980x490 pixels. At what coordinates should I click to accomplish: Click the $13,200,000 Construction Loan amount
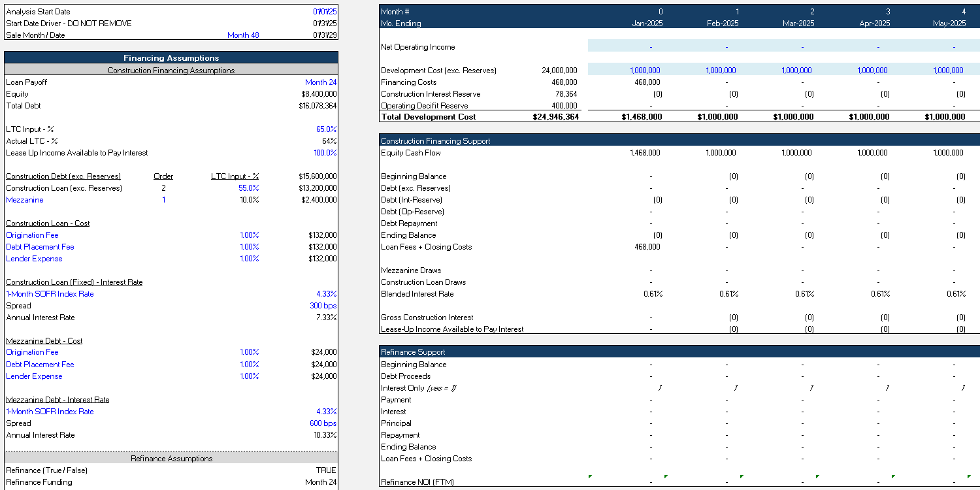[318, 188]
